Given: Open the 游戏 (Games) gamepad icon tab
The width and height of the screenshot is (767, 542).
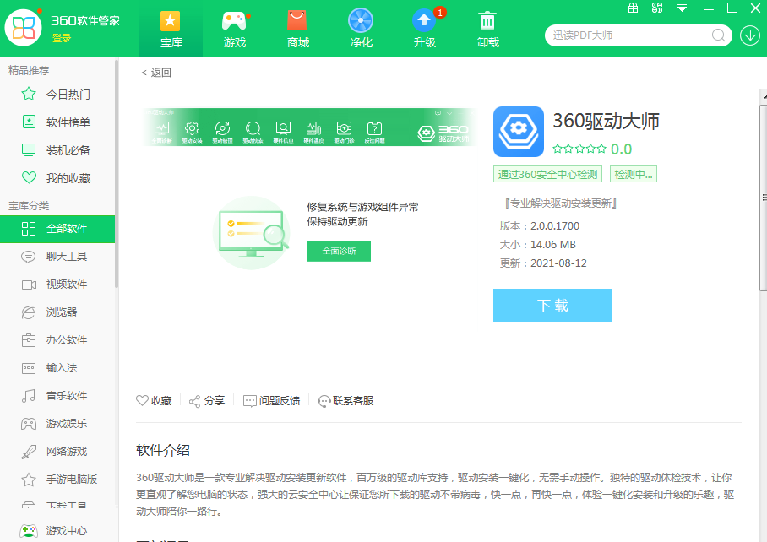Looking at the screenshot, I should pos(234,22).
